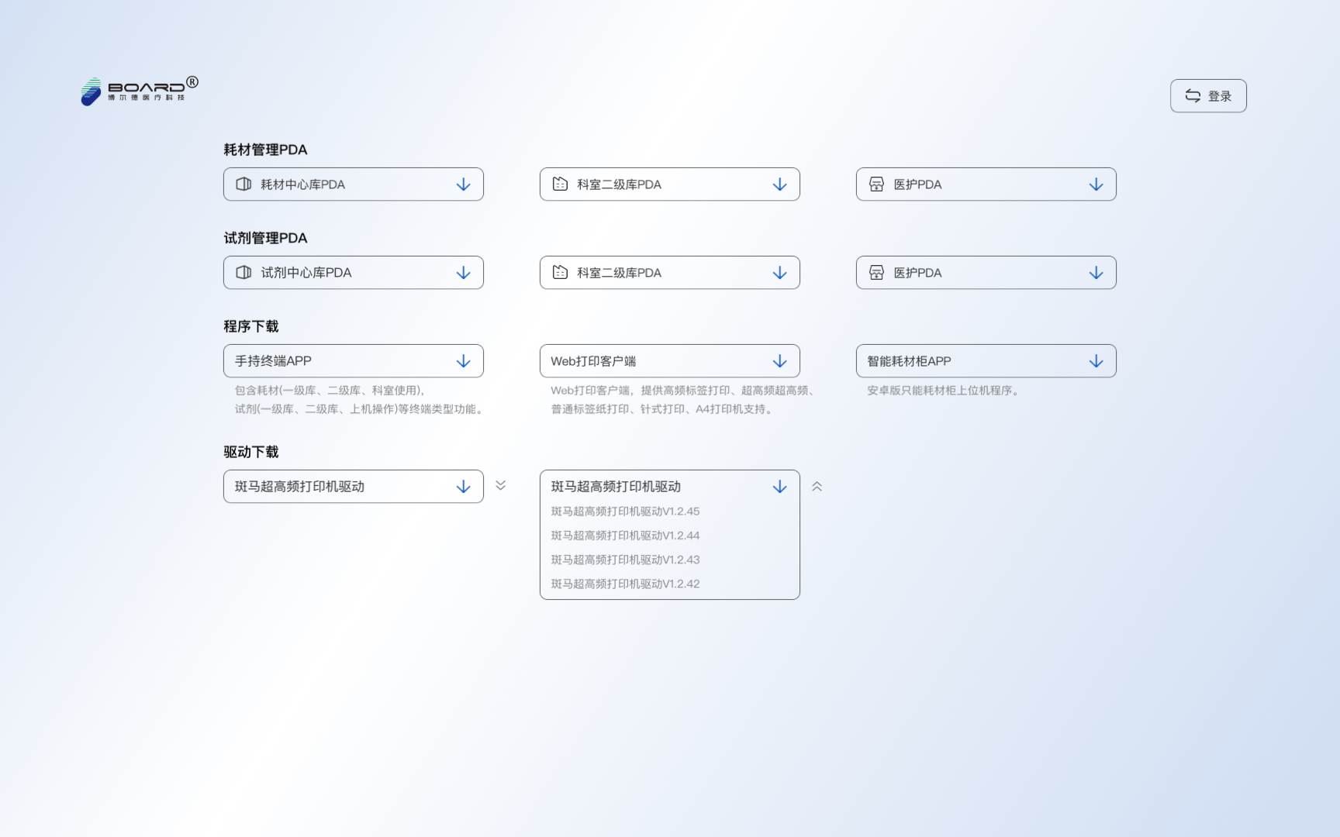Viewport: 1340px width, 837px height.
Task: Click the download arrow of 医护PDA under 耗材管理PDA
Action: click(1096, 184)
